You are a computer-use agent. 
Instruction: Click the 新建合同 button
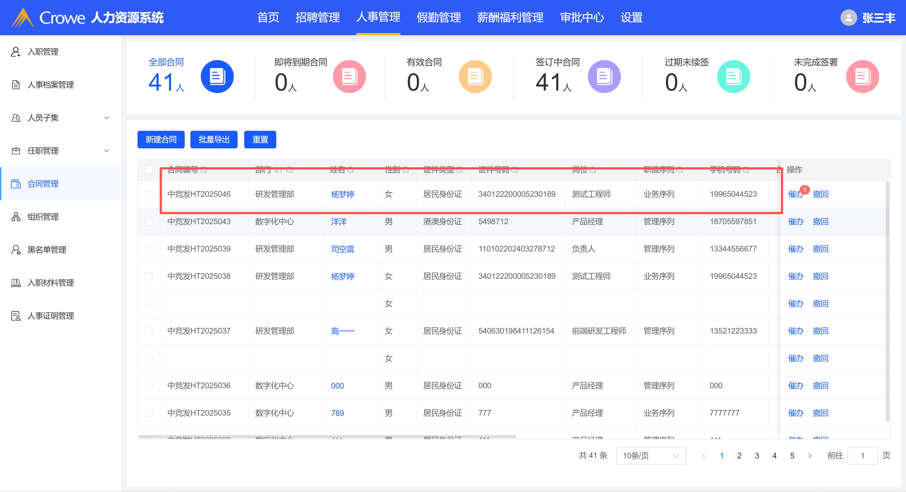[x=161, y=140]
